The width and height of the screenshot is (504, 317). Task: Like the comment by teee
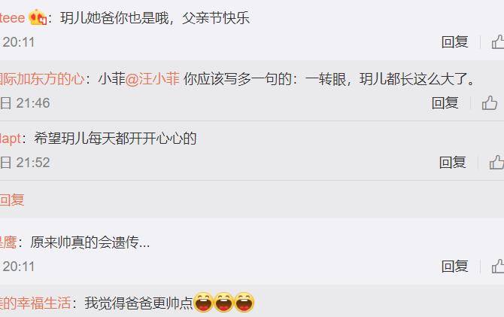tap(498, 42)
